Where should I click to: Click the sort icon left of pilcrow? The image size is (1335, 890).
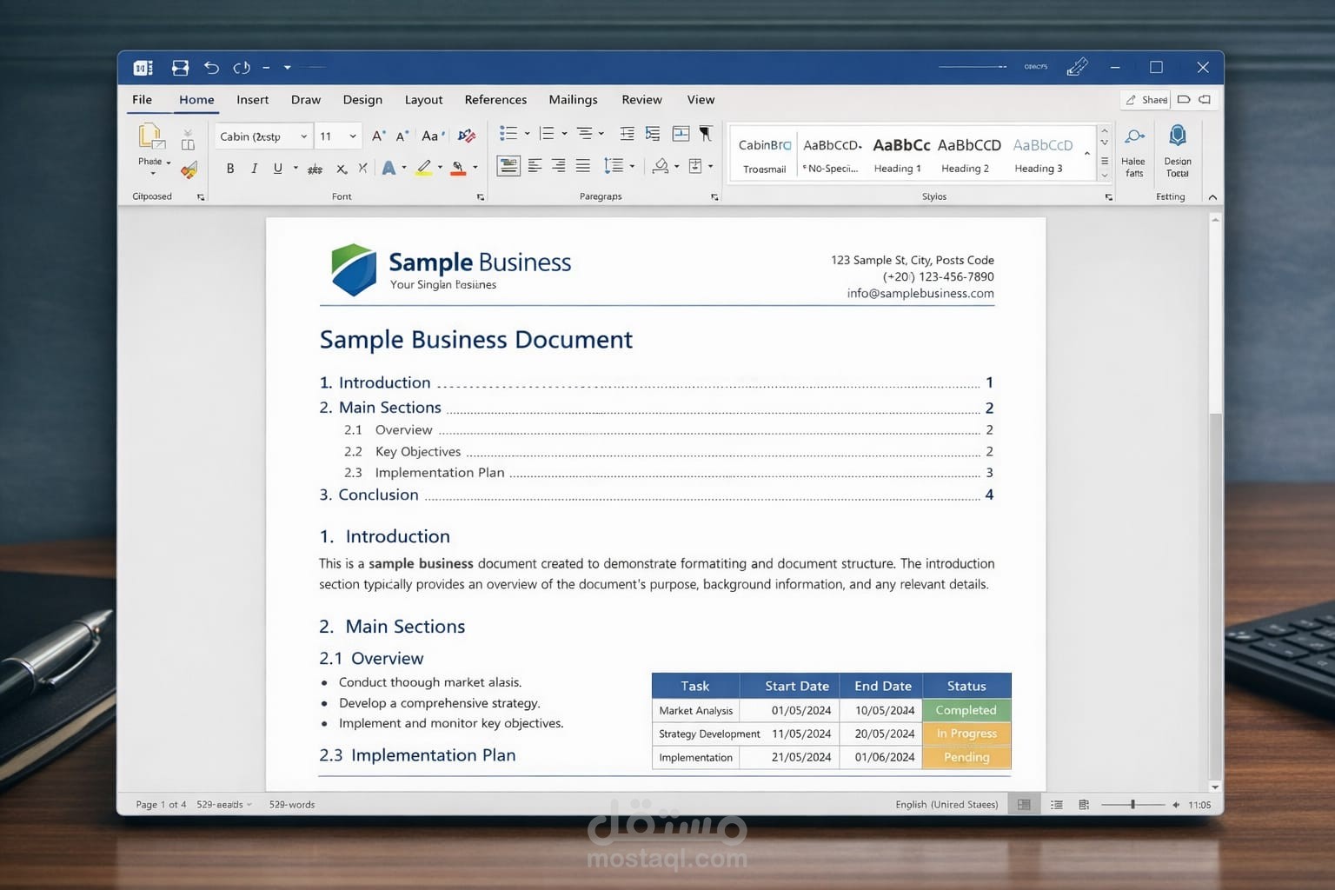[x=681, y=133]
